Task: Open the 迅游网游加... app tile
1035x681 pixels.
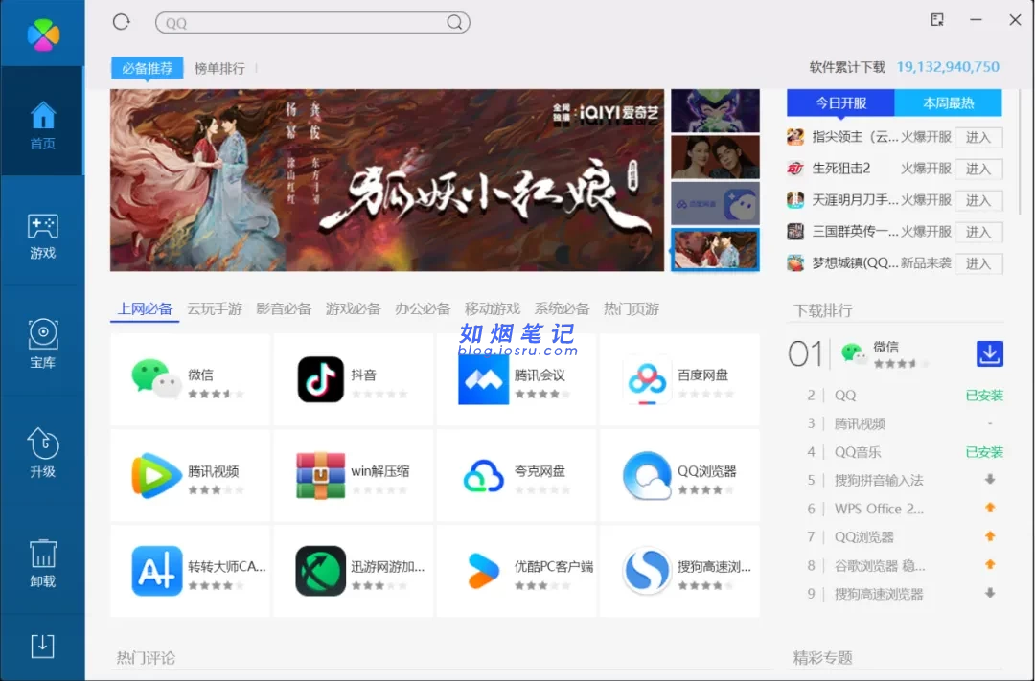Action: point(353,572)
